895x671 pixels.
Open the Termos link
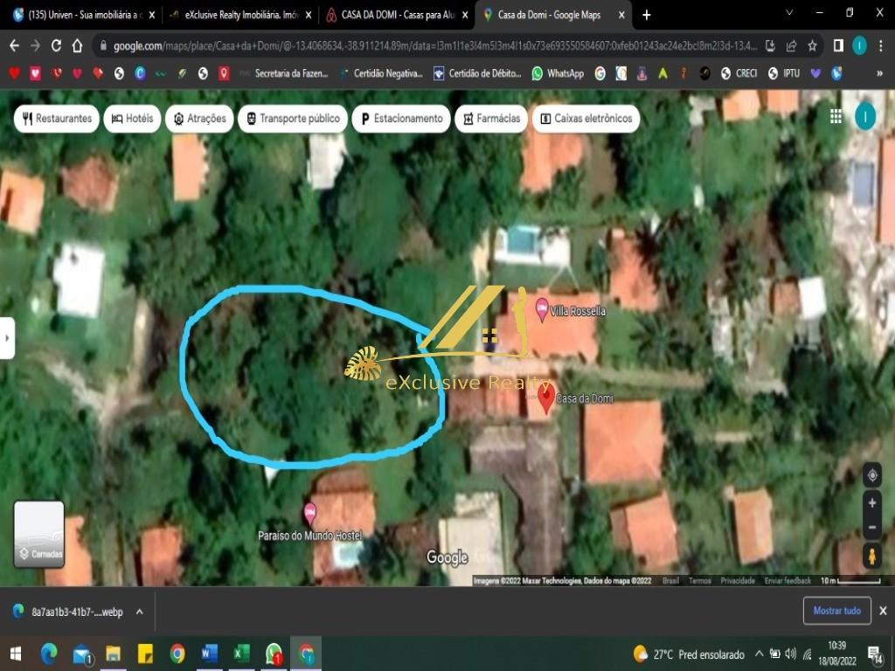pos(700,581)
